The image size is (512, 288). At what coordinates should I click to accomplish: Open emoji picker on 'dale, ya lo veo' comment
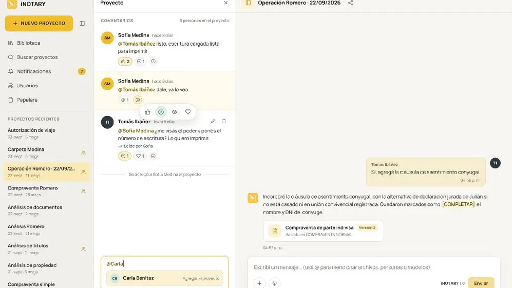138,100
